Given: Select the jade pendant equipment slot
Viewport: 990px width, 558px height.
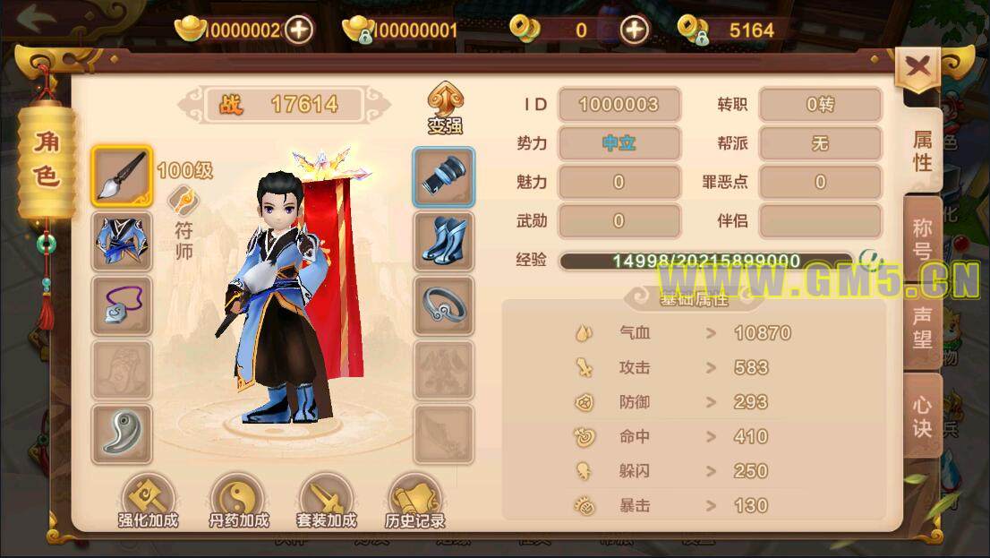Looking at the screenshot, I should tap(122, 434).
